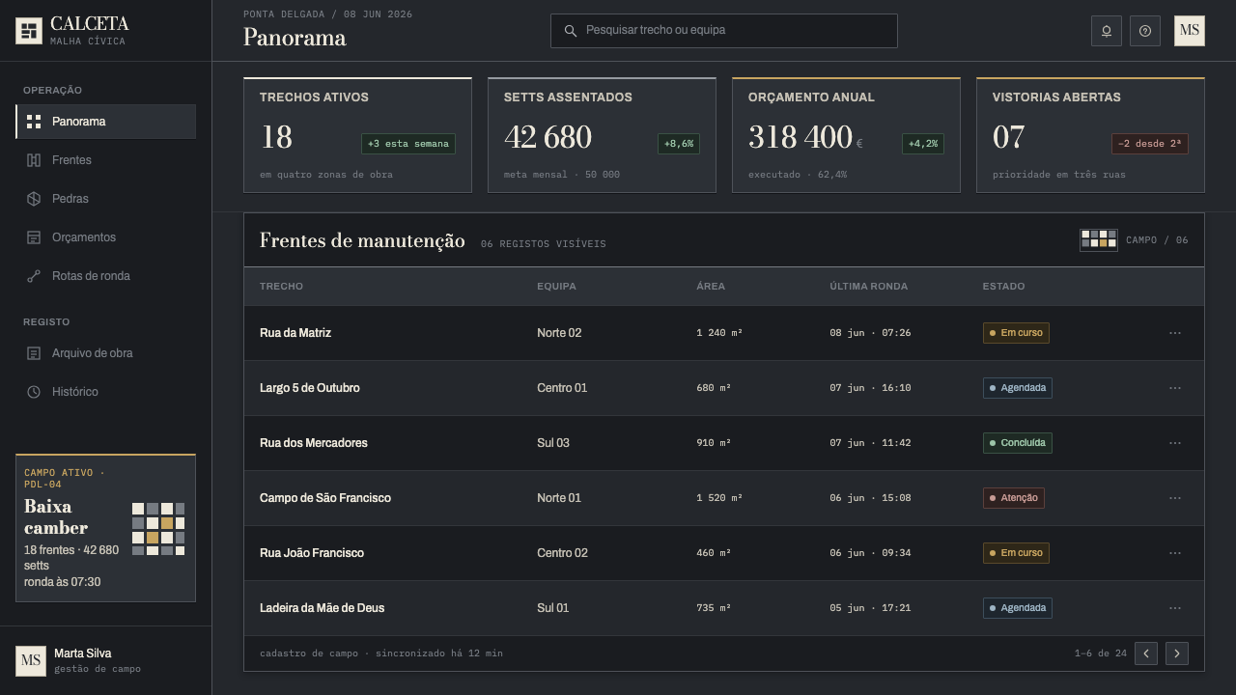Click Atenção status badge
1236x695 pixels.
1013,498
